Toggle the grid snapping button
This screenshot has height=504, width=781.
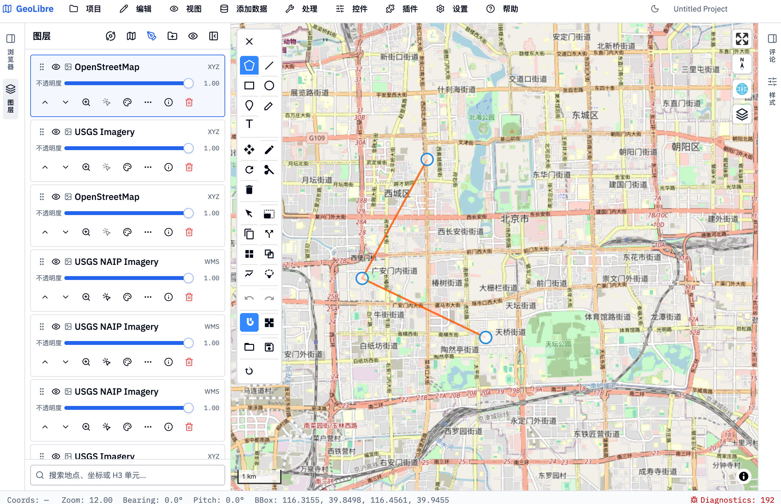pos(269,322)
